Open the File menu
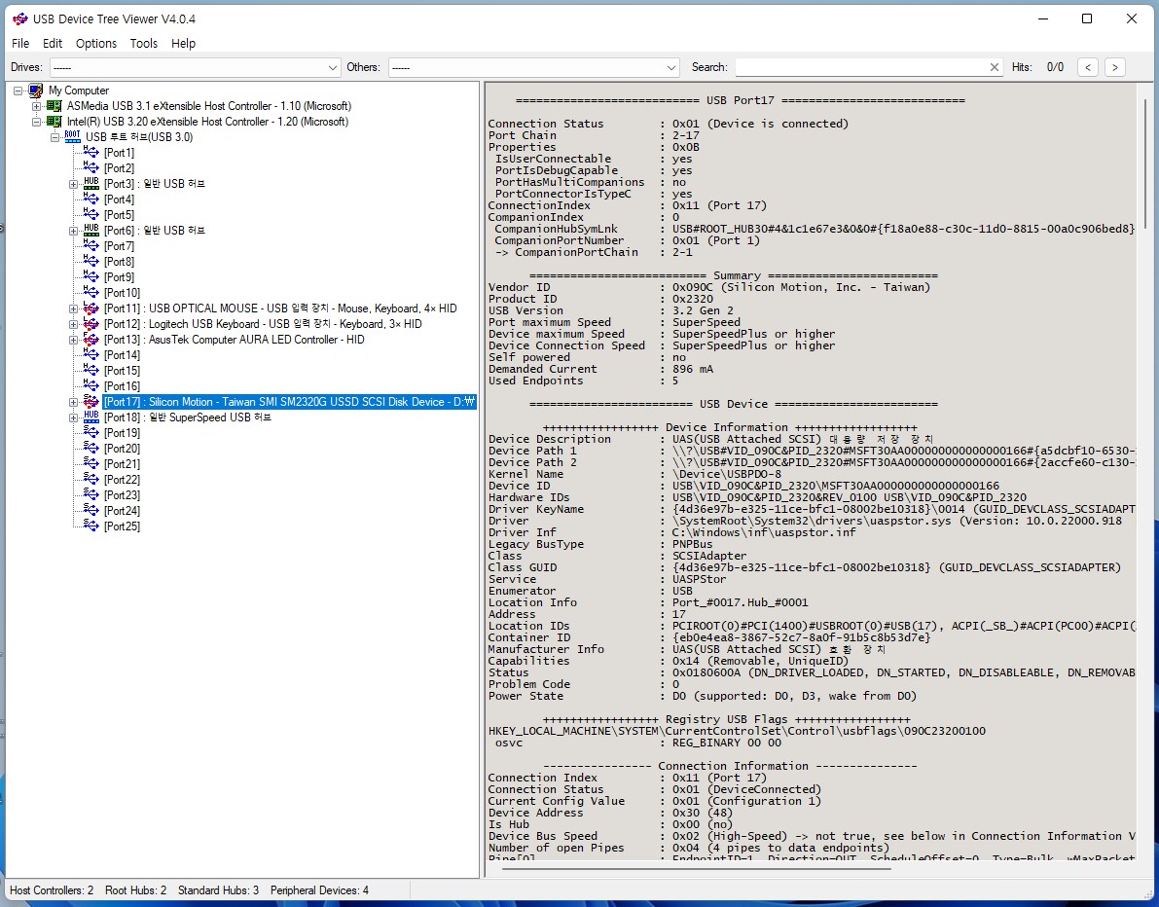Image resolution: width=1159 pixels, height=907 pixels. click(20, 44)
